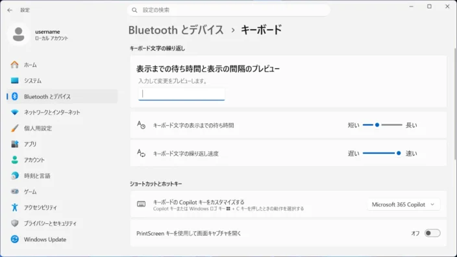Click the icon beside キーボード文字の表示までの待ち時間
This screenshot has height=257, width=457.
pyautogui.click(x=141, y=125)
